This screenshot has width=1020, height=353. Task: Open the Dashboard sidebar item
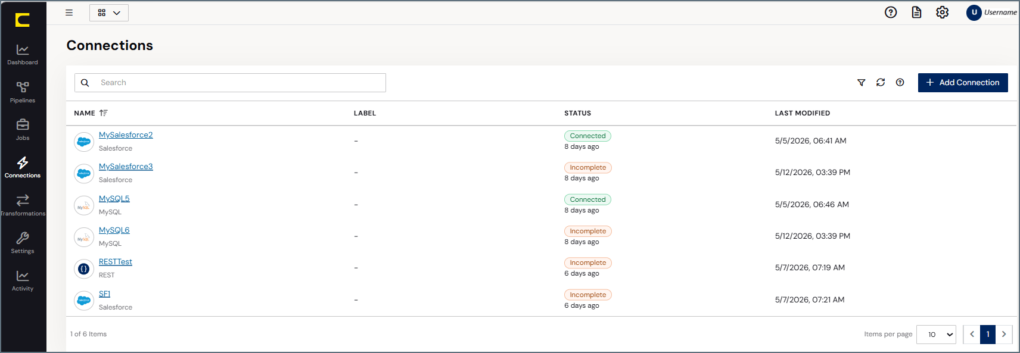(23, 54)
